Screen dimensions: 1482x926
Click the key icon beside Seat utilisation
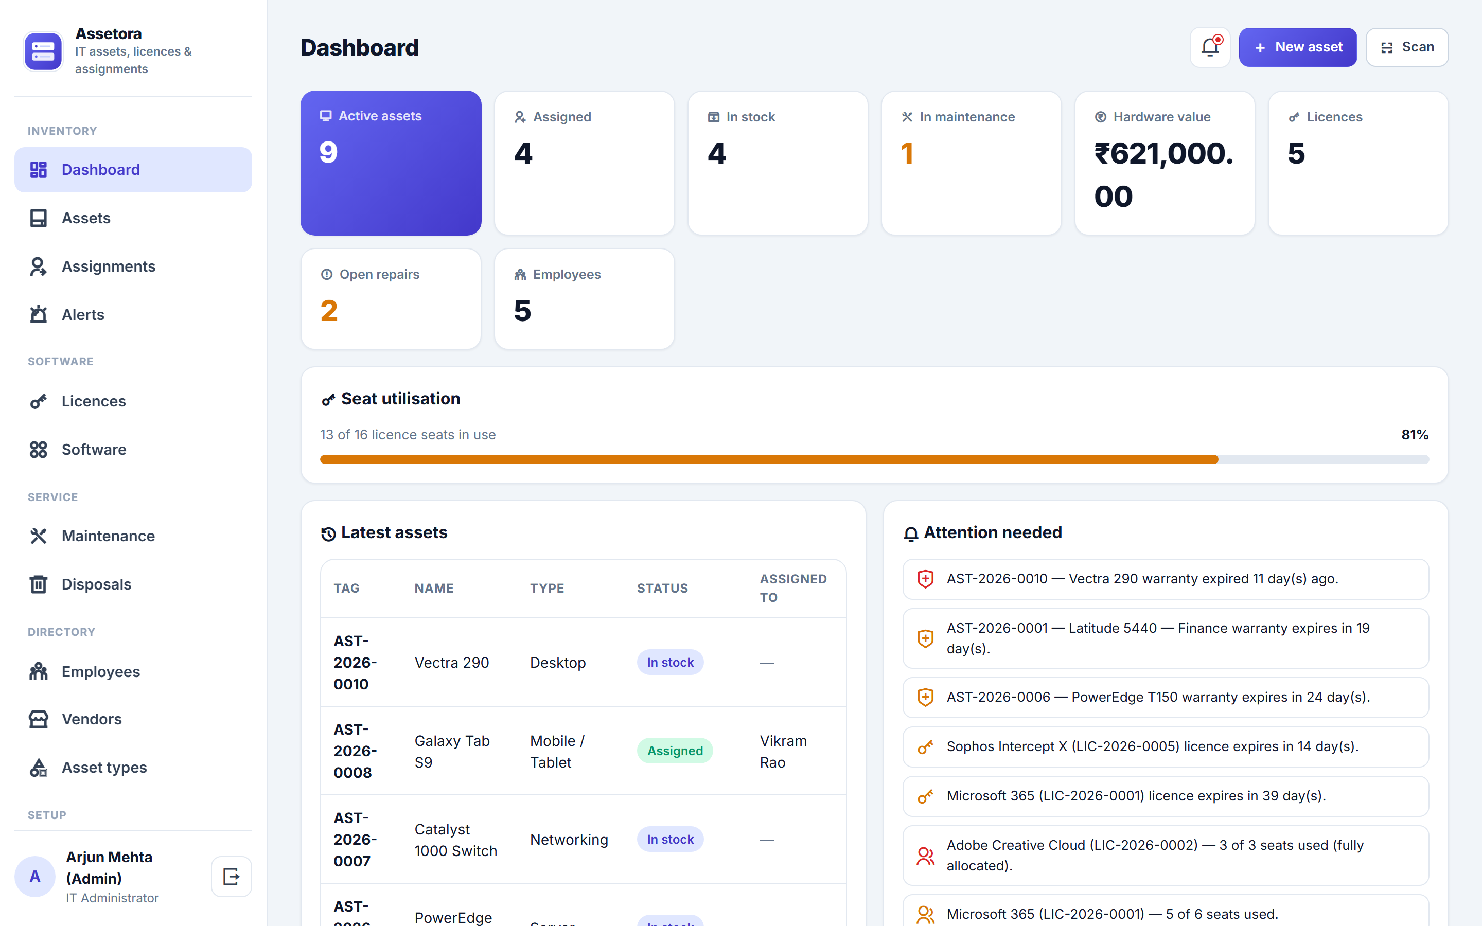pos(328,399)
